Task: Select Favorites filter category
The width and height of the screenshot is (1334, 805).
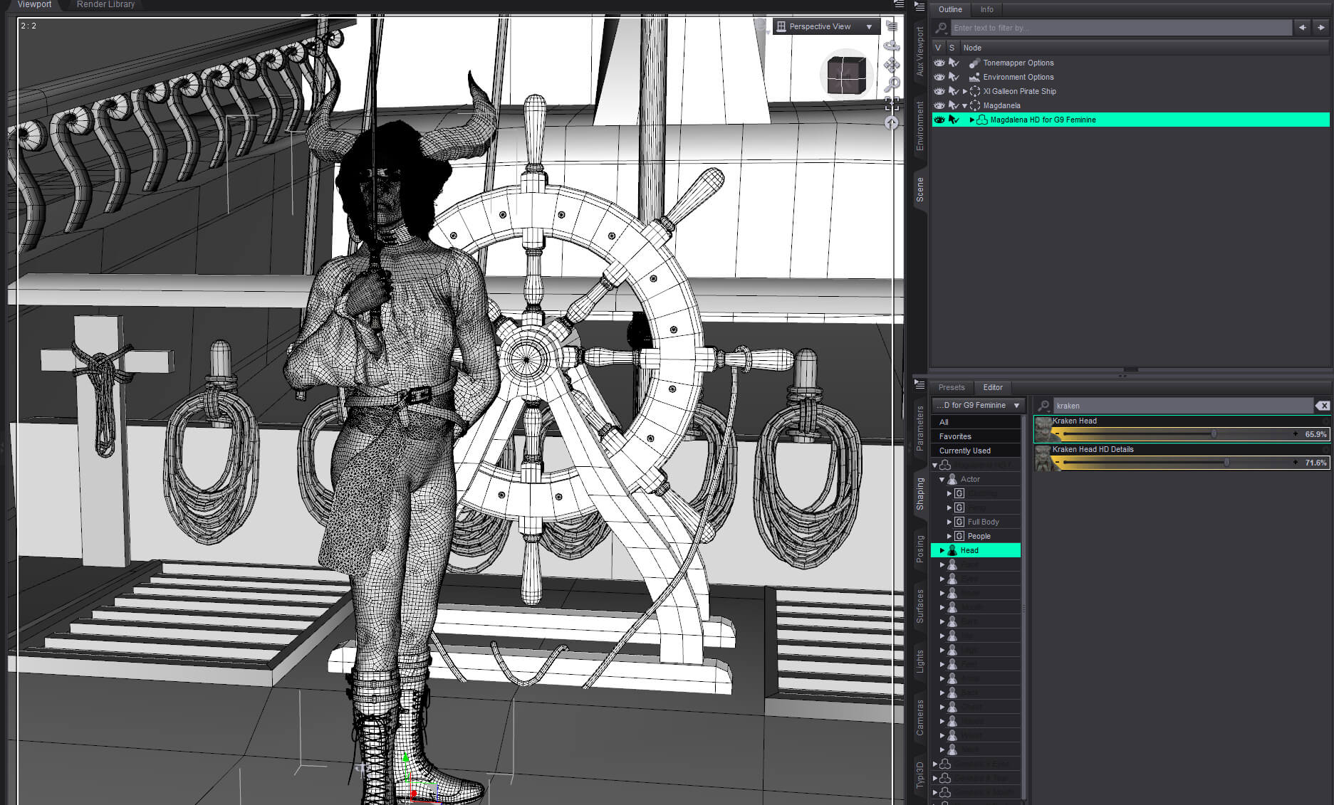Action: (x=976, y=436)
